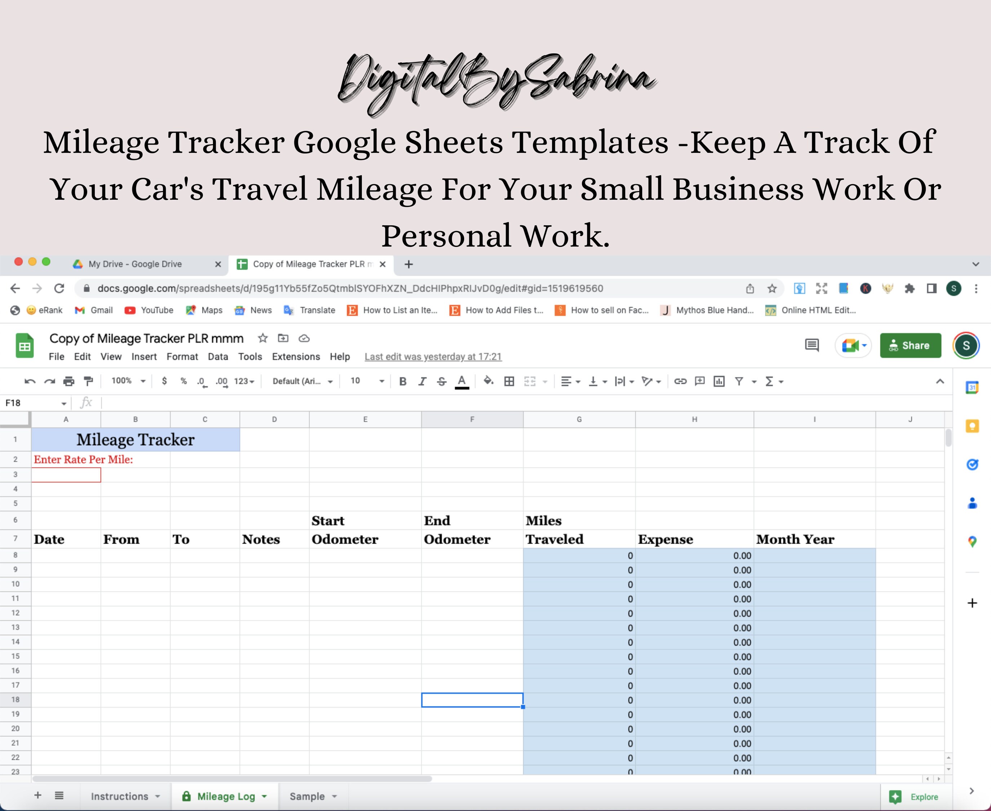Select the Paint format tool

[x=88, y=382]
